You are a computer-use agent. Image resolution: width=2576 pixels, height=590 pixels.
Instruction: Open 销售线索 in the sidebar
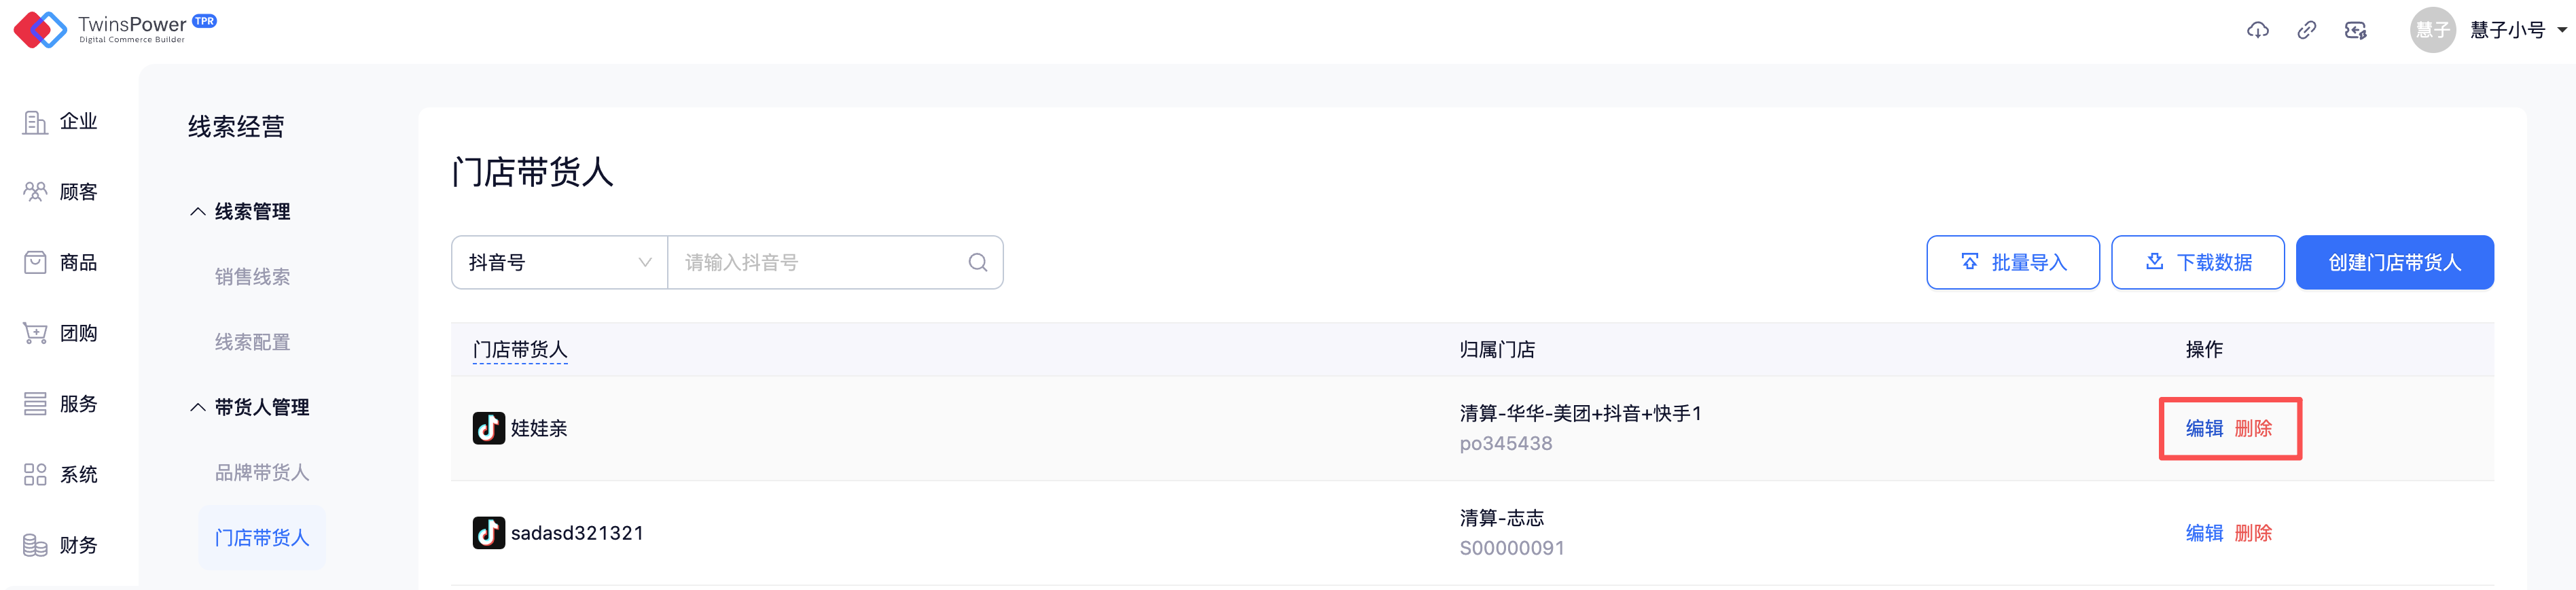252,277
